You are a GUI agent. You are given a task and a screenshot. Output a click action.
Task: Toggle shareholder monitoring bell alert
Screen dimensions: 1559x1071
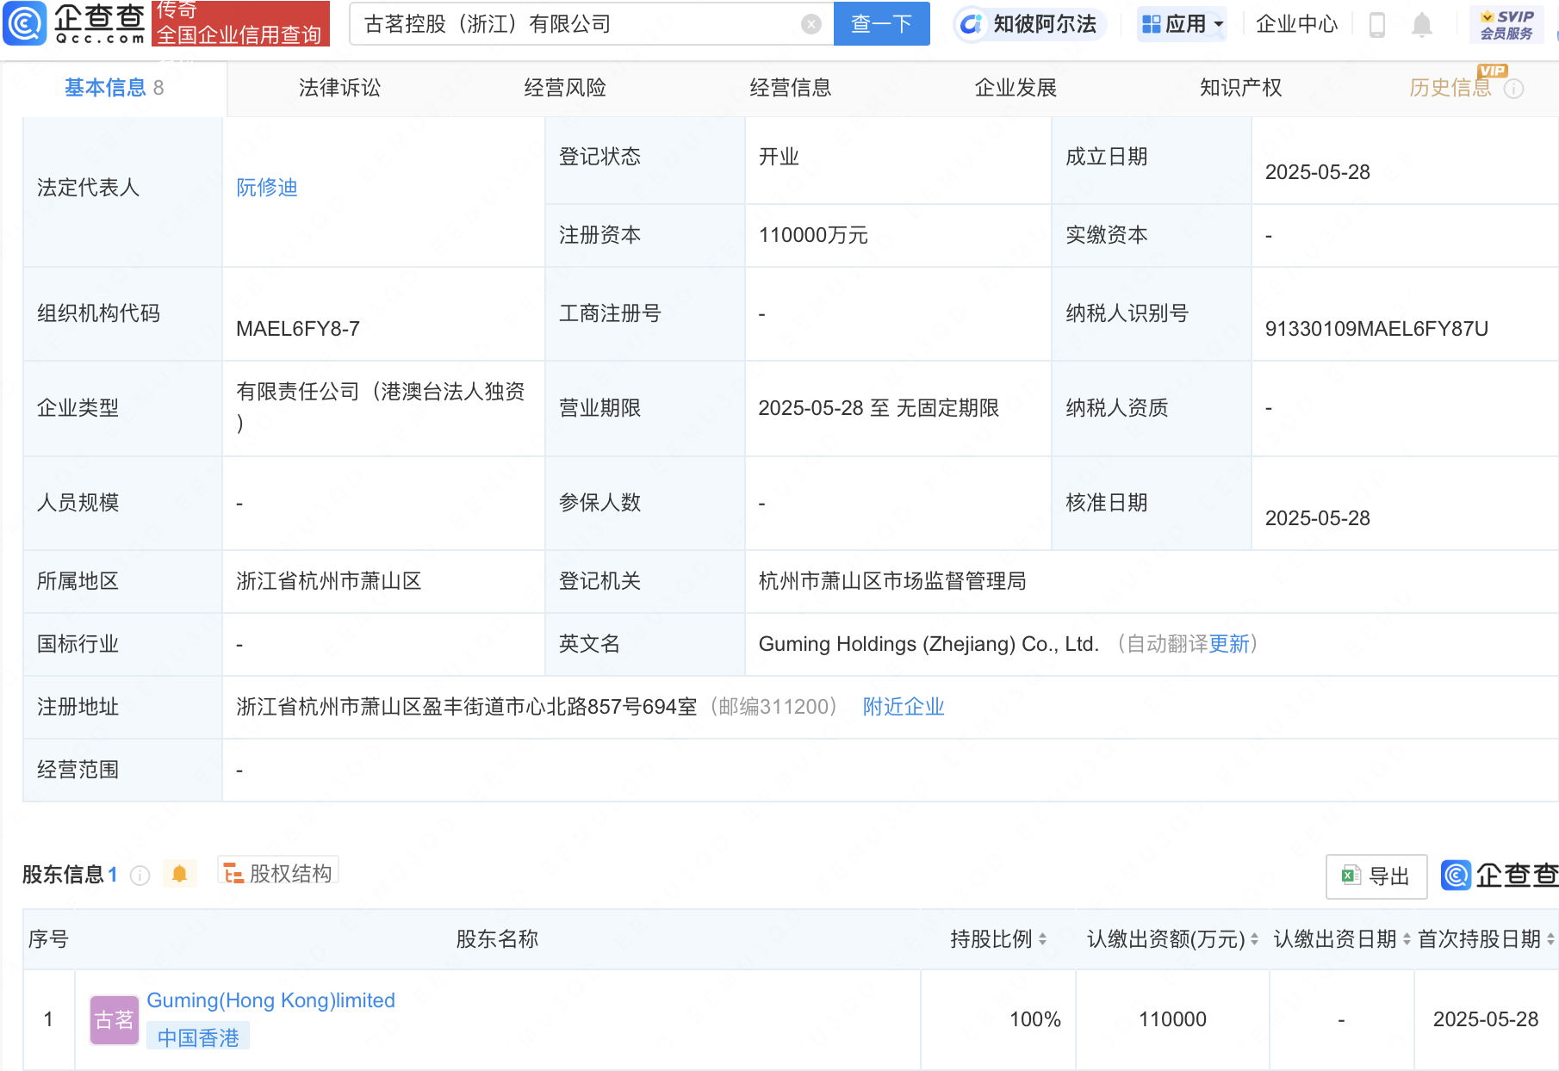[179, 874]
